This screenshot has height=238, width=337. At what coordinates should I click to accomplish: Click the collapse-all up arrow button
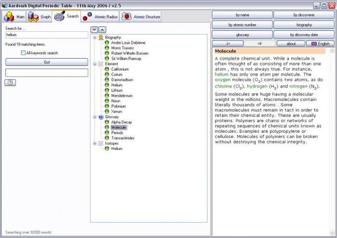(102, 30)
